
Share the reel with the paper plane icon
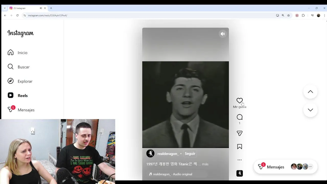[239, 133]
